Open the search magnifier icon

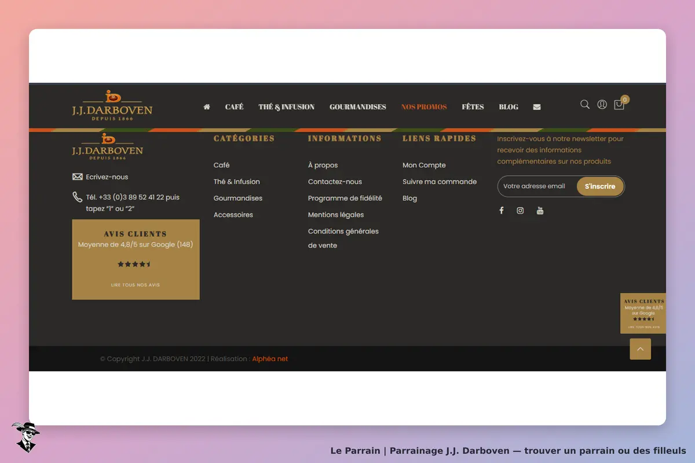(x=585, y=104)
